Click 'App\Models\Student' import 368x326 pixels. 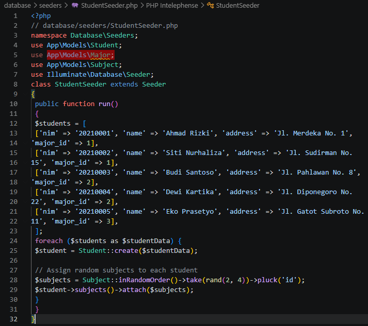83,45
